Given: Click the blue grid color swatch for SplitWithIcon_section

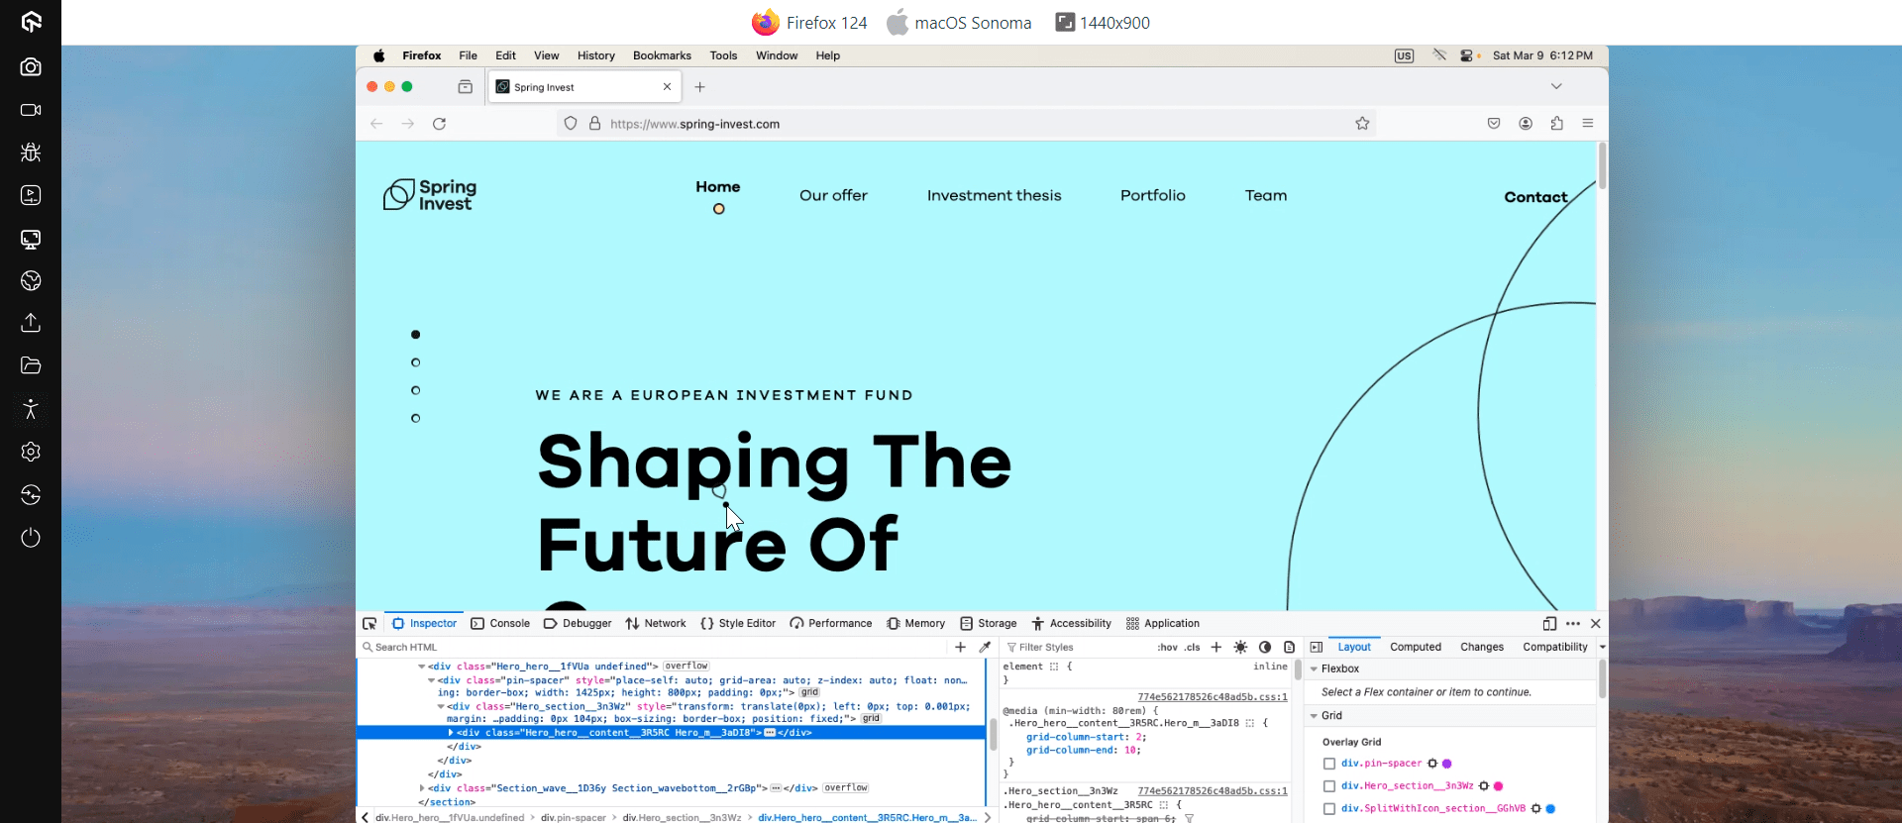Looking at the screenshot, I should coord(1550,809).
